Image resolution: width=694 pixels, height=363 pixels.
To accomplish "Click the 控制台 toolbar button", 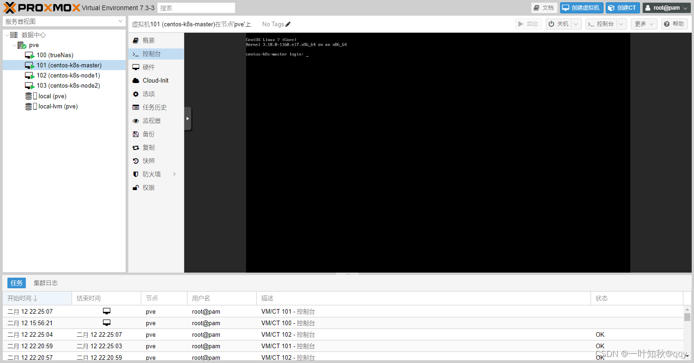I will point(601,24).
